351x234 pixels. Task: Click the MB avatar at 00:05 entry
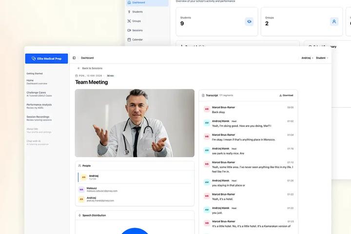(x=207, y=109)
